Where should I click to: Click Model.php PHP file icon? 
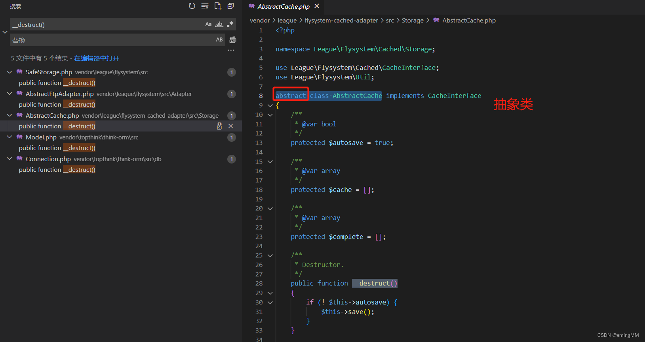(x=19, y=137)
